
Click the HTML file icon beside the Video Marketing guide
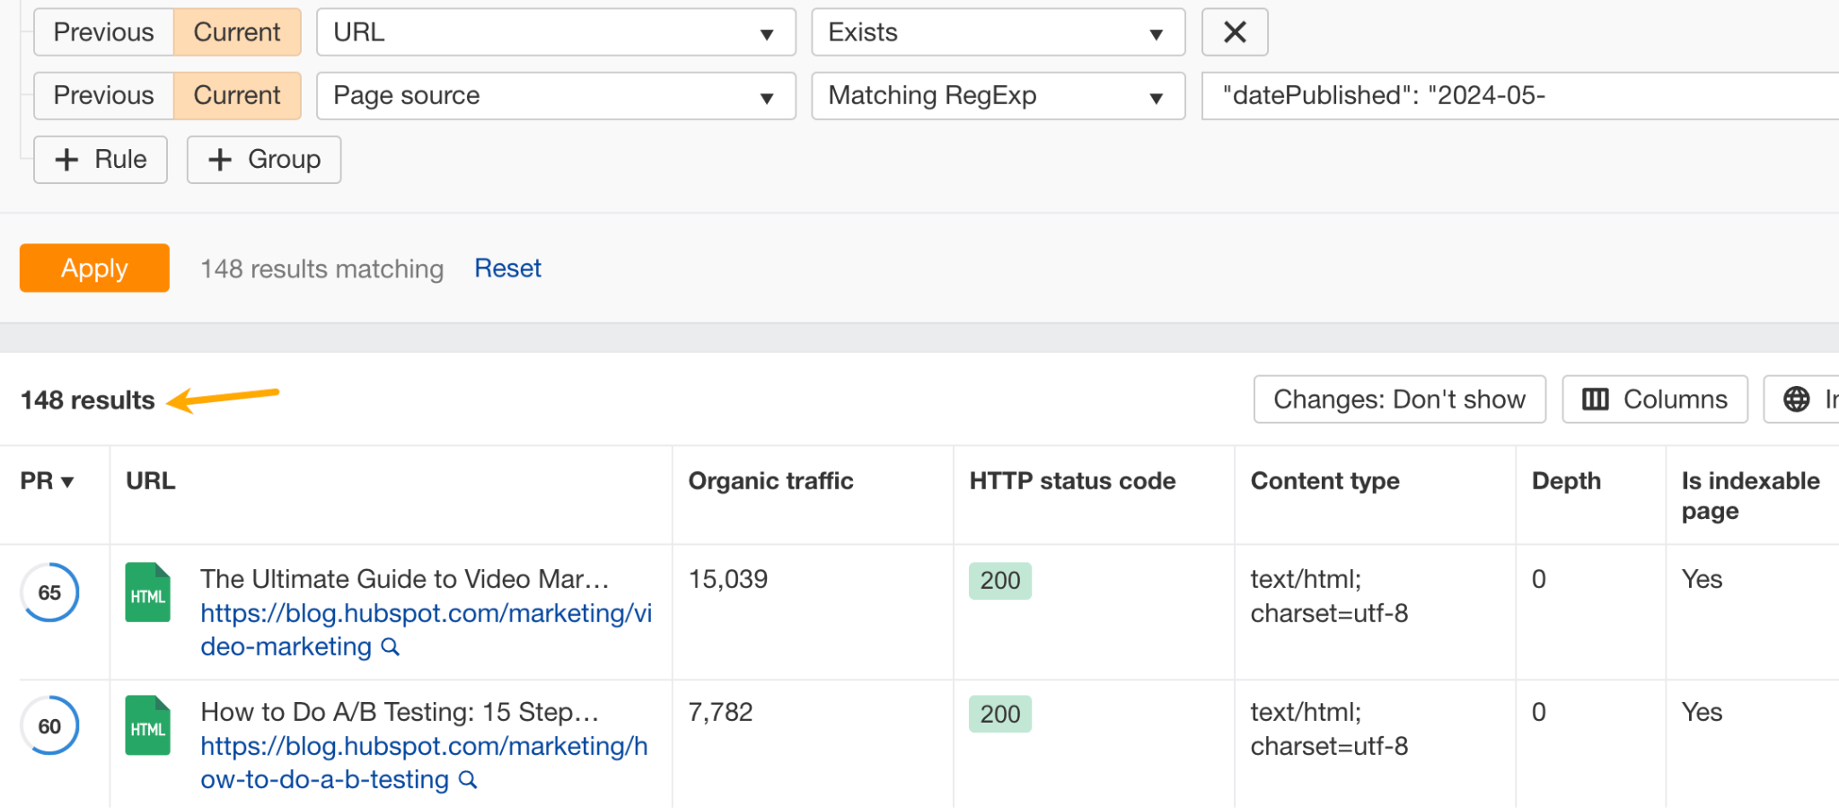(x=147, y=593)
